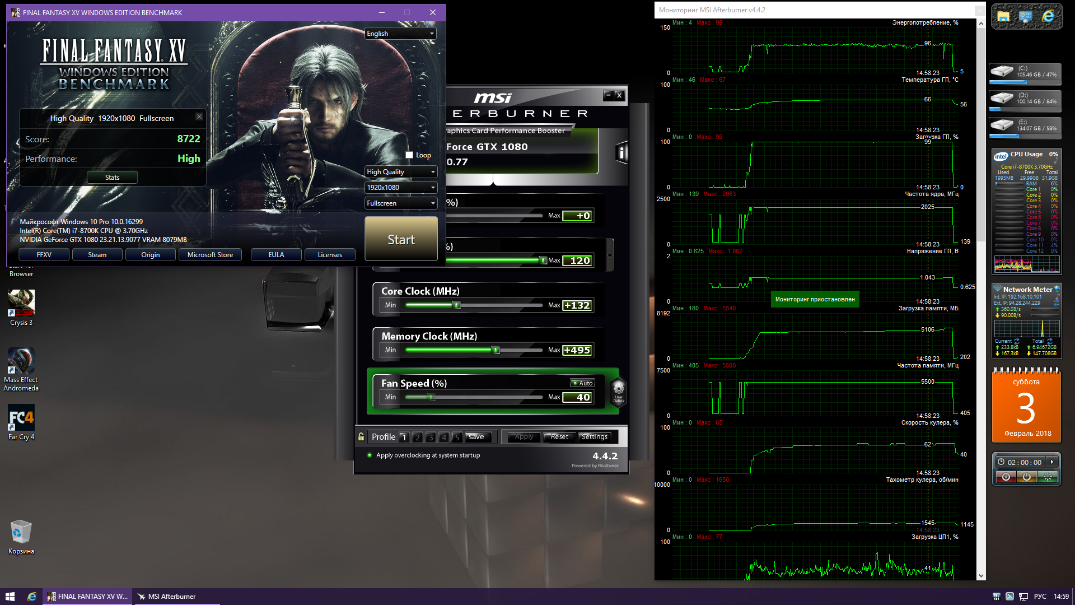Screen dimensions: 1075x605
Task: Enable the Loop checkbox
Action: (x=409, y=155)
